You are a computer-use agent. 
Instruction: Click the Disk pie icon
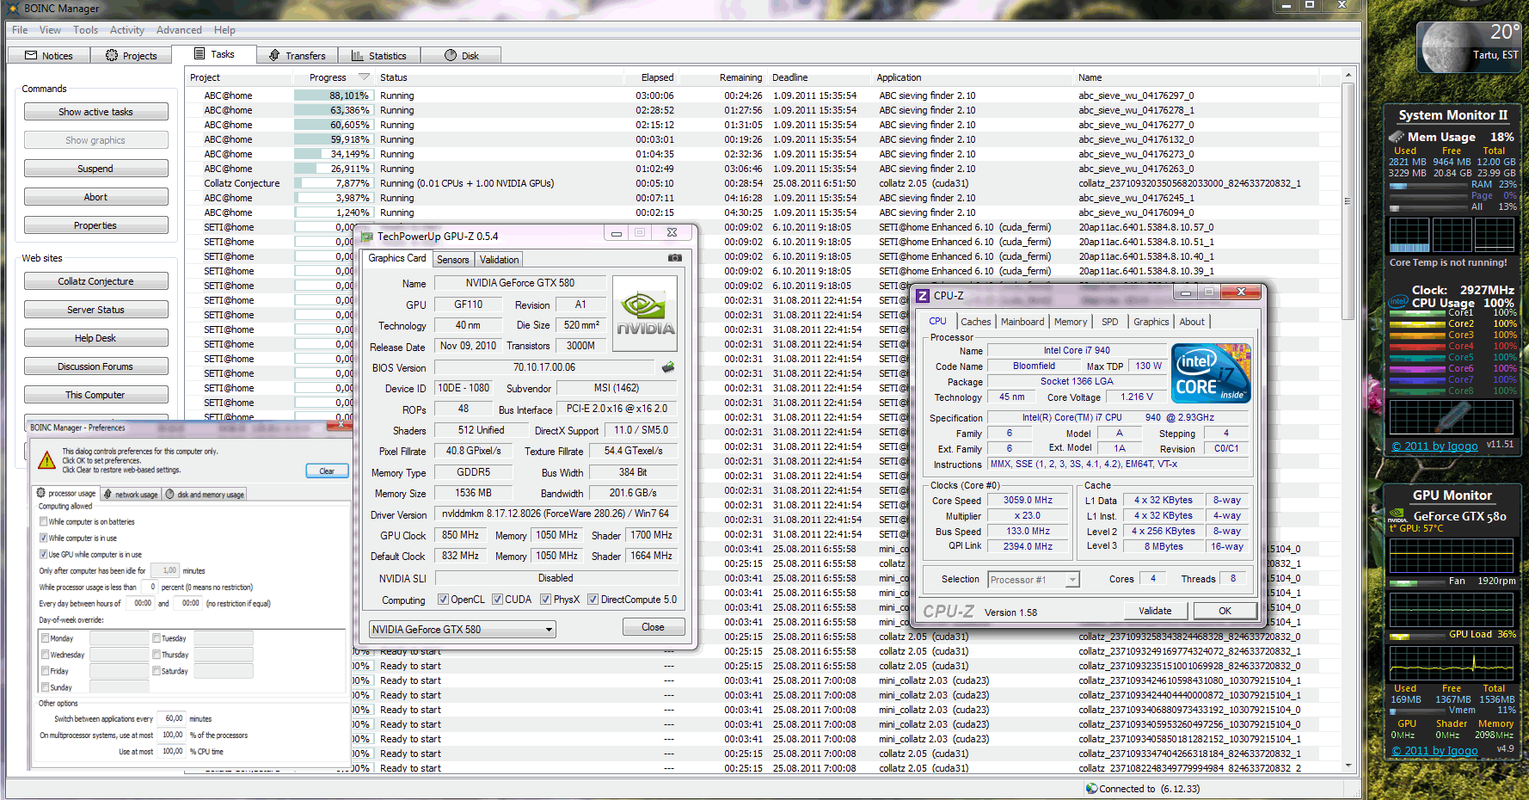click(x=451, y=55)
